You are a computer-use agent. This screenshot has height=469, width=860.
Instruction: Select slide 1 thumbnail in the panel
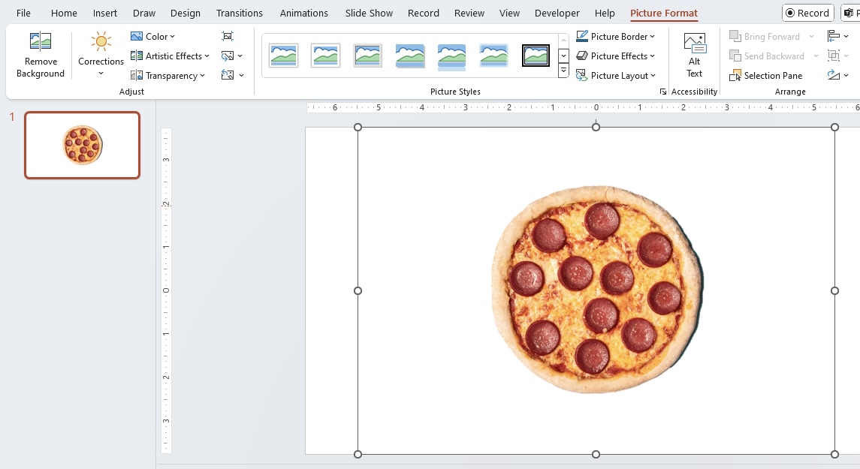pyautogui.click(x=83, y=145)
